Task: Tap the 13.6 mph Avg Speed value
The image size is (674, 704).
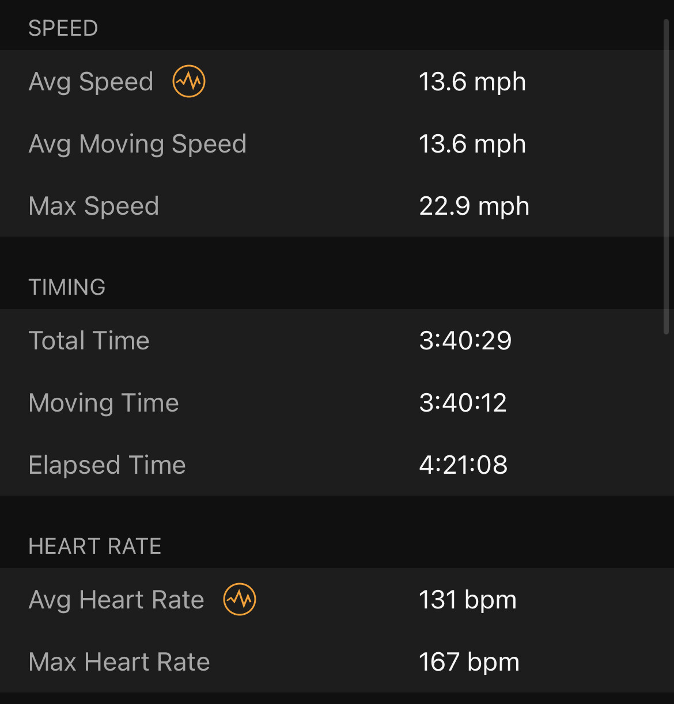Action: [472, 82]
